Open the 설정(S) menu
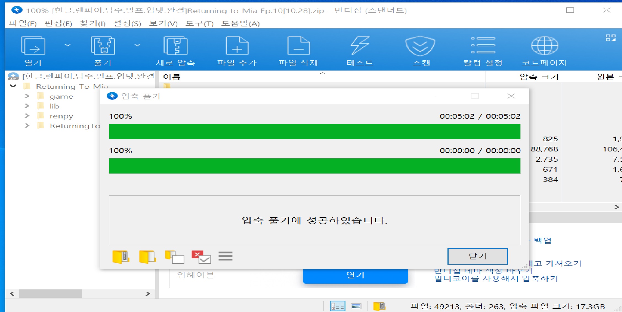 coord(127,23)
